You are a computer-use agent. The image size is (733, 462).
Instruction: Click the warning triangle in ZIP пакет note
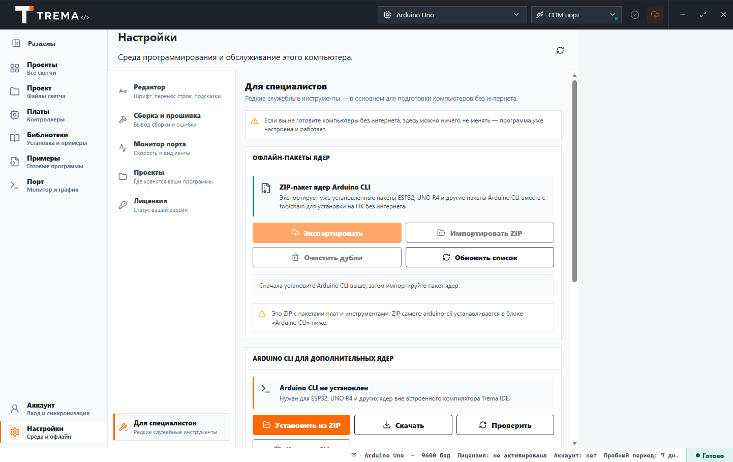coord(262,314)
